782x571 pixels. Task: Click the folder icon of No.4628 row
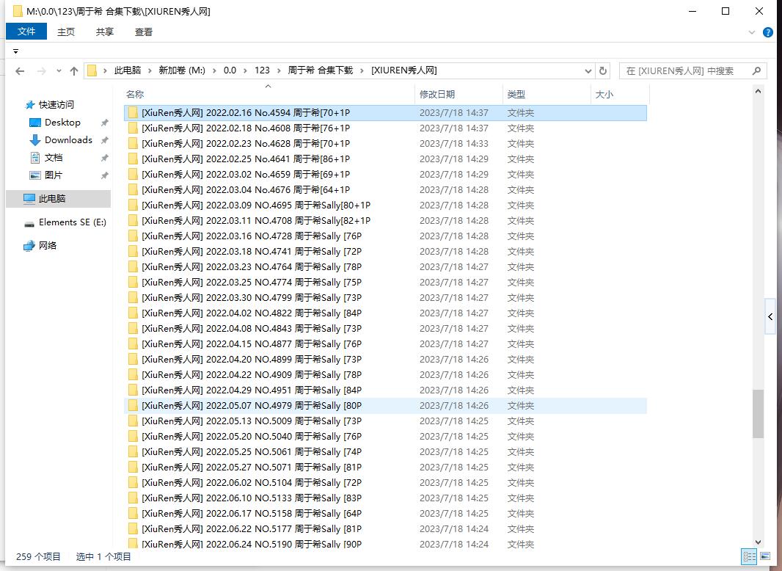pyautogui.click(x=133, y=144)
